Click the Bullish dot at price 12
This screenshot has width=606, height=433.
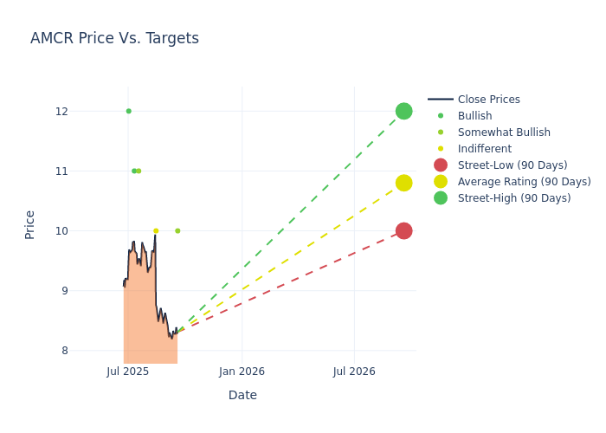pyautogui.click(x=128, y=111)
